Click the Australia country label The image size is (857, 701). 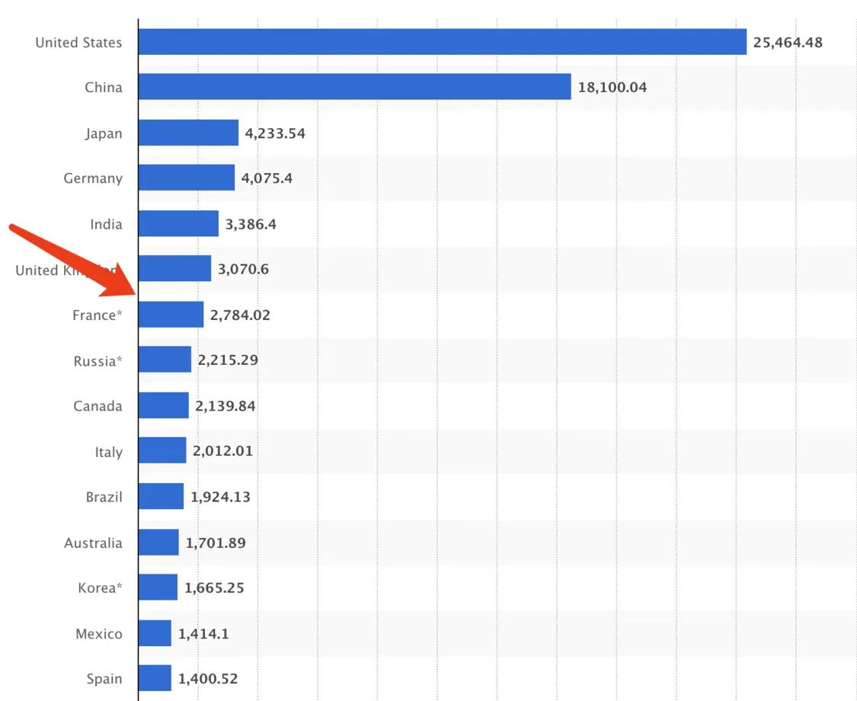click(x=93, y=543)
